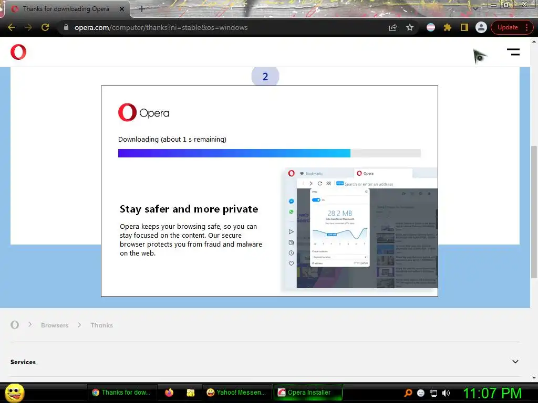Open the network tray icon
The image size is (538, 403).
433,393
